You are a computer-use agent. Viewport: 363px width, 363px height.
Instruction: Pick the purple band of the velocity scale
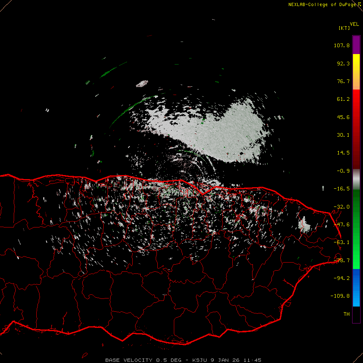[356, 45]
